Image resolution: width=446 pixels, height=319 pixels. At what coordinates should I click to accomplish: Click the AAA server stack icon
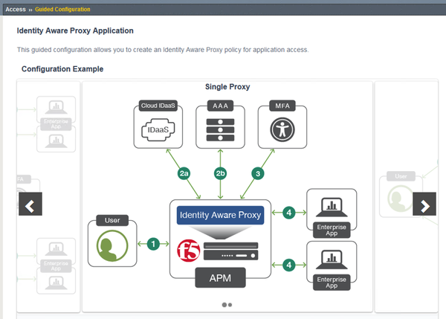pyautogui.click(x=221, y=130)
